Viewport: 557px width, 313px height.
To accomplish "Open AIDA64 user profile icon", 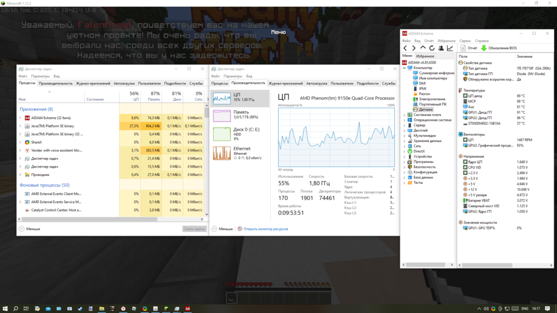I will click(441, 48).
